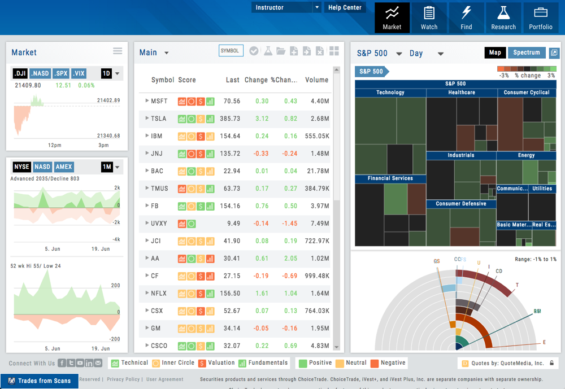Viewport: 565px width, 389px height.
Task: Click the lock icon beside QuoteMedia
Action: [x=551, y=363]
